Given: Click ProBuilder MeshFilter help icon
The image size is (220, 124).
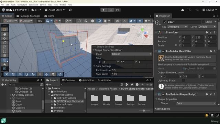Looking at the screenshot, I should 211,51.
